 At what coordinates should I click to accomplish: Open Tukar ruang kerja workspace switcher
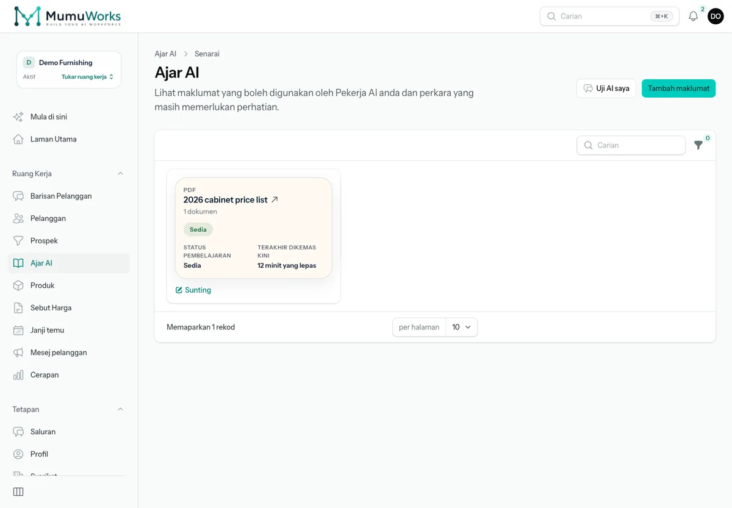(x=87, y=77)
